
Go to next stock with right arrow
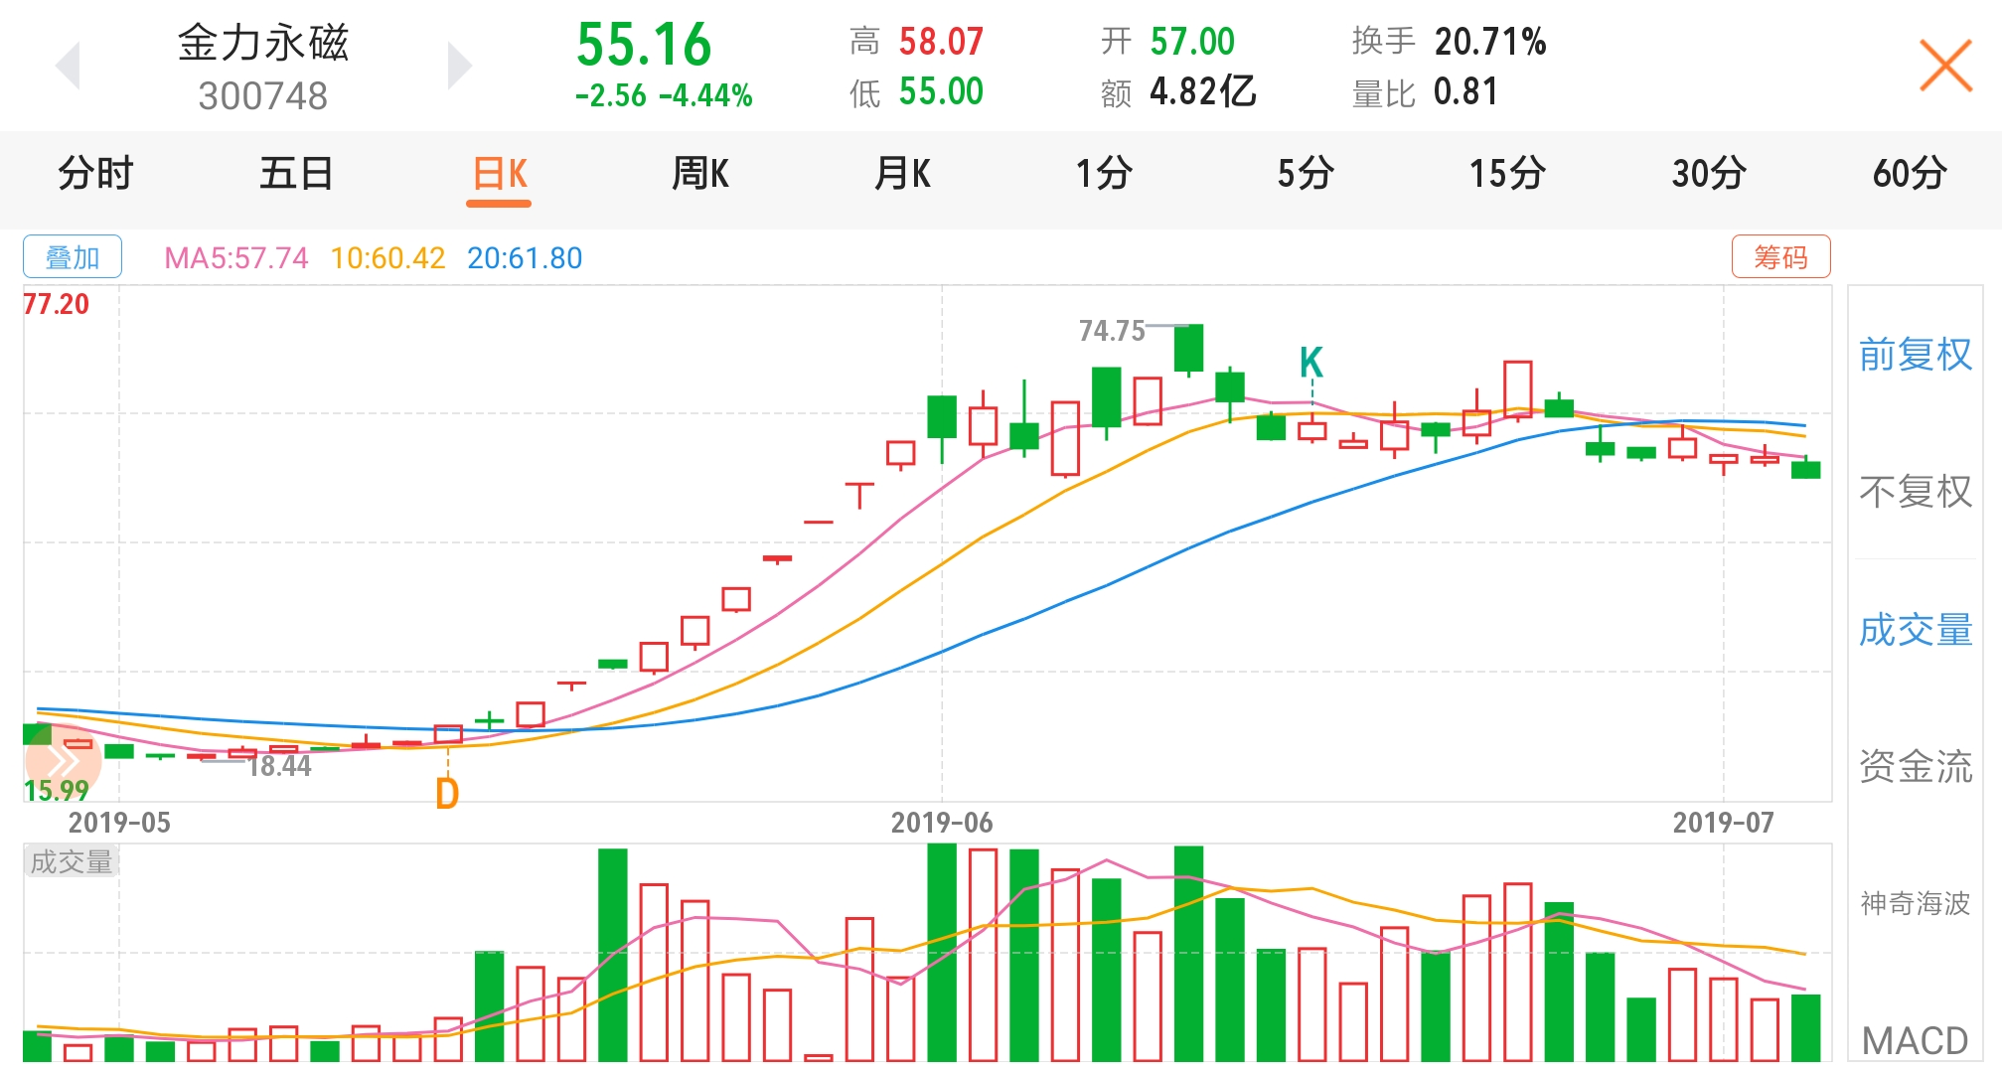point(459,67)
